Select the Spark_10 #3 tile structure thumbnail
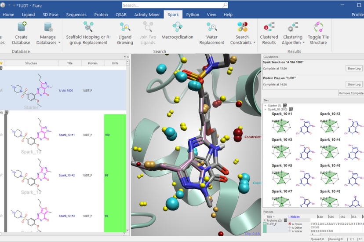This screenshot has width=364, height=242. (x=306, y=153)
